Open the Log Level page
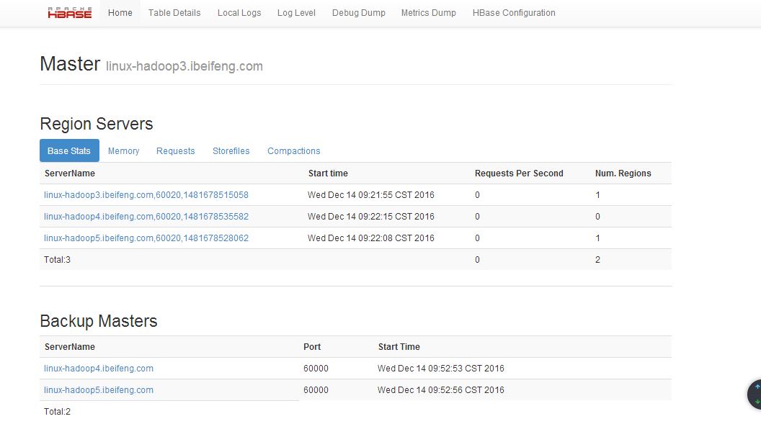Image resolution: width=761 pixels, height=424 pixels. pyautogui.click(x=296, y=13)
